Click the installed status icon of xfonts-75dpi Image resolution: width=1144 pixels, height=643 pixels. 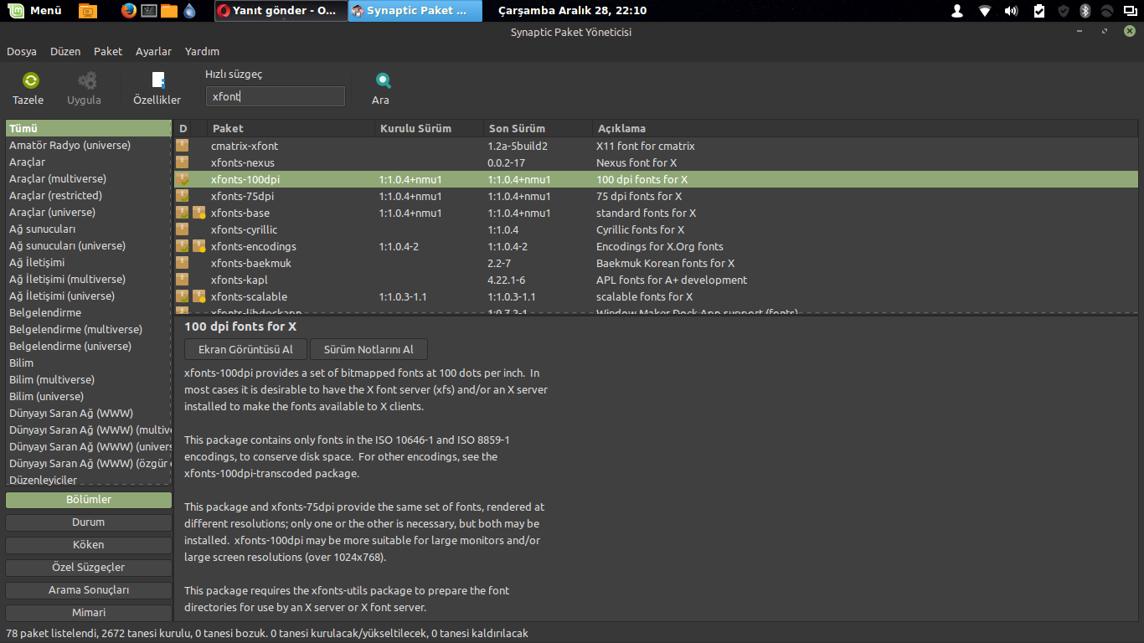[x=182, y=196]
